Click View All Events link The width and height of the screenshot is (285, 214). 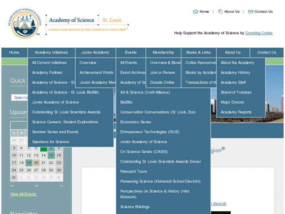click(23, 194)
